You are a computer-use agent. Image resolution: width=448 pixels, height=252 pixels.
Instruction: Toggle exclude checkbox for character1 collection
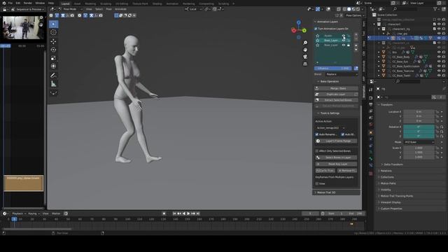tap(435, 24)
